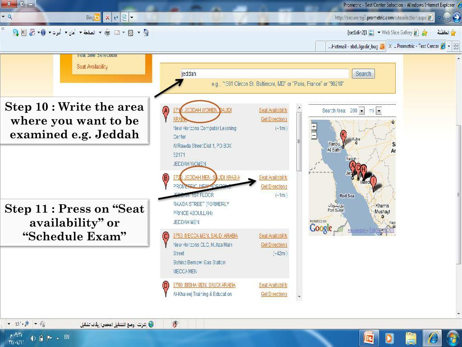Click the map zoom-out minus icon
This screenshot has width=462, height=347.
314,136
